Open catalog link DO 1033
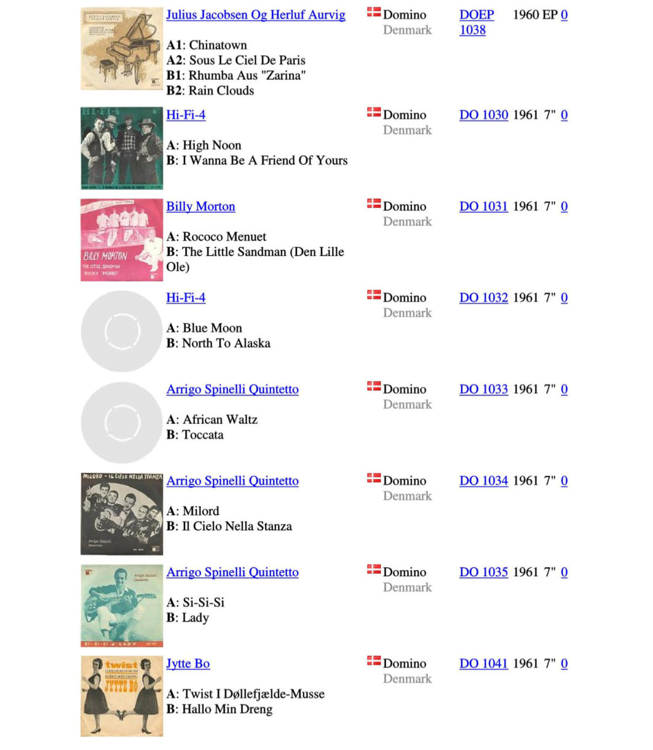The image size is (653, 750). coord(484,389)
